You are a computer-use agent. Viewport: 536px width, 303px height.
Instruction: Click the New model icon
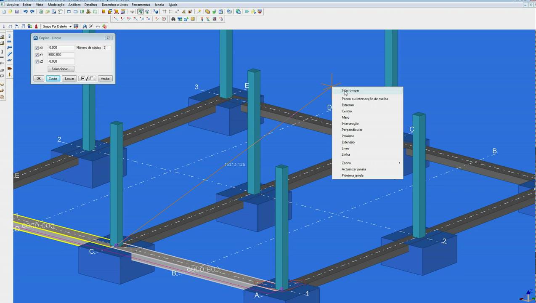pos(4,11)
